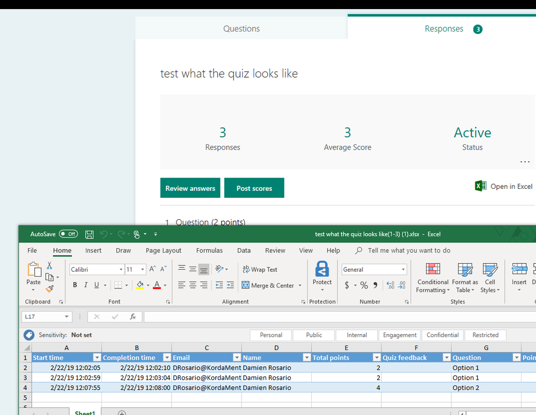The height and width of the screenshot is (415, 536).
Task: Switch to the Data ribbon tab
Action: [244, 250]
